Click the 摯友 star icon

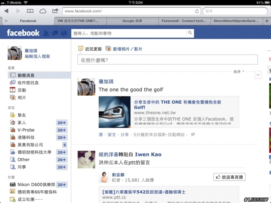coord(13,115)
